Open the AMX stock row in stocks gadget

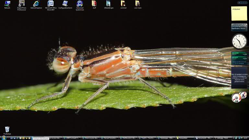pyautogui.click(x=239, y=54)
